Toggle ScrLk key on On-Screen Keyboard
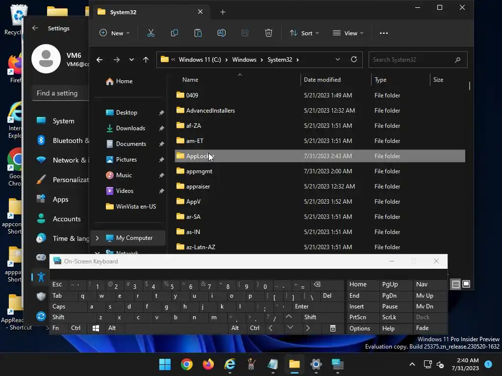502x376 pixels. click(x=396, y=317)
